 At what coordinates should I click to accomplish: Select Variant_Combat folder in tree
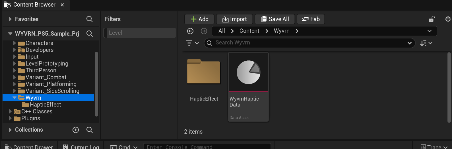point(46,77)
